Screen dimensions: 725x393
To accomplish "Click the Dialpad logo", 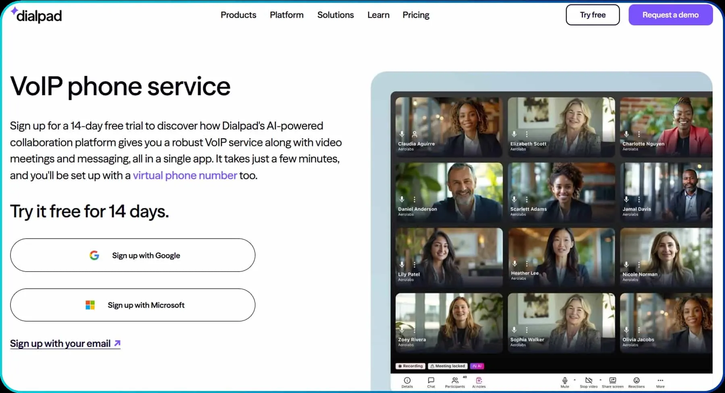I will [x=36, y=15].
